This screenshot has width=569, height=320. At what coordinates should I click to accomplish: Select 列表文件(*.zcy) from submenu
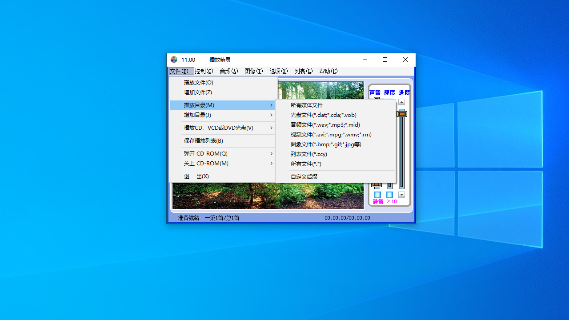pyautogui.click(x=309, y=154)
